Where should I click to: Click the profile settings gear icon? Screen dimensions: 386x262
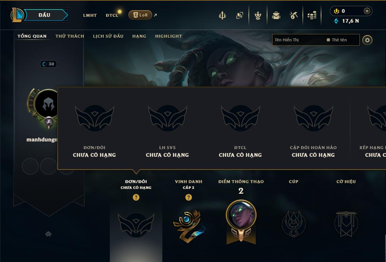pos(367,40)
